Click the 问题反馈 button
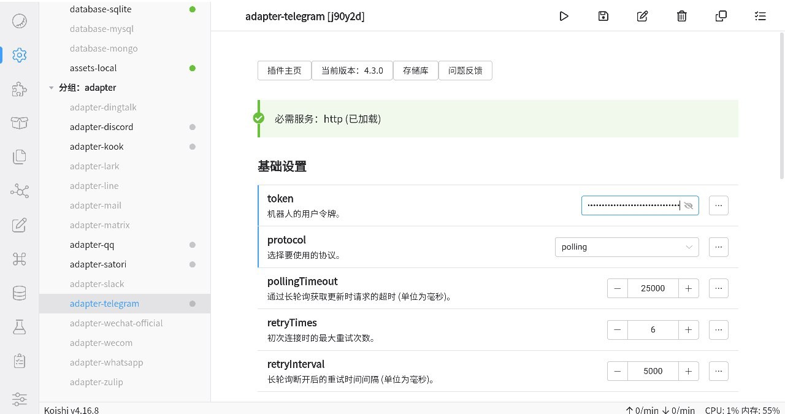This screenshot has height=414, width=785. (465, 71)
